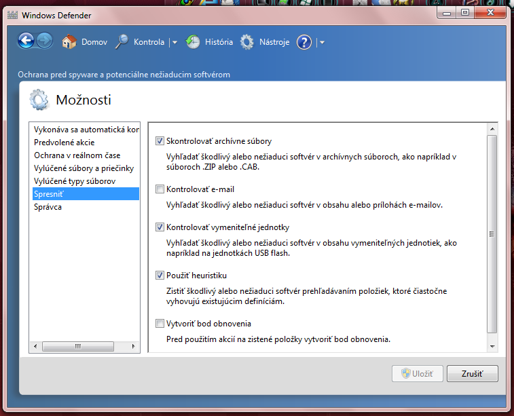The height and width of the screenshot is (416, 514).
Task: Open the Kontrola scan option
Action: 149,42
